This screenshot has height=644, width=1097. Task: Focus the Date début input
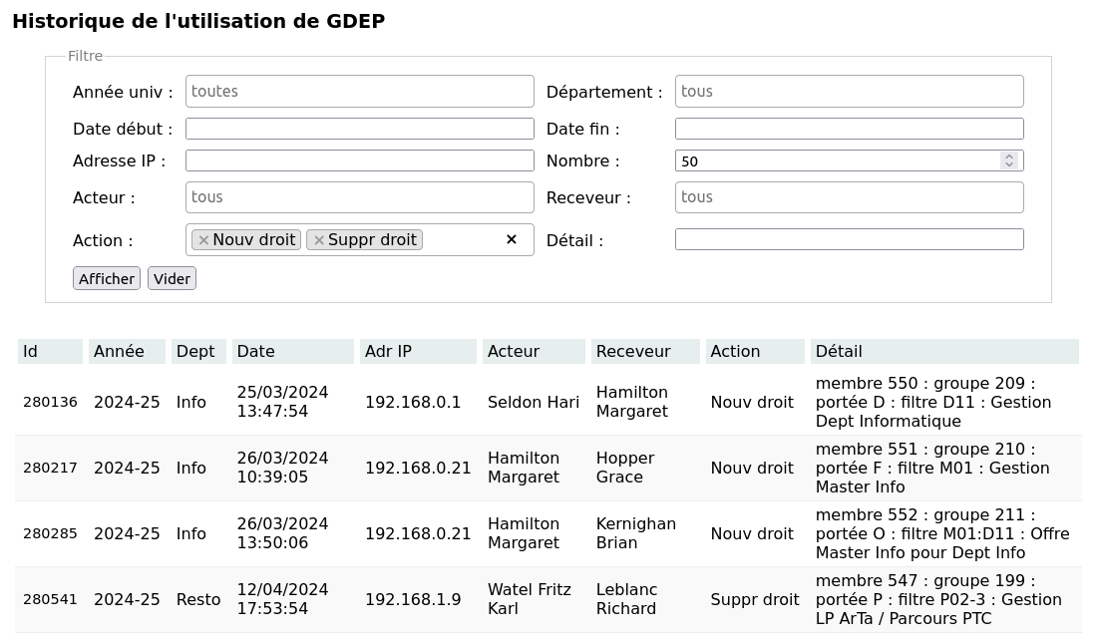360,129
